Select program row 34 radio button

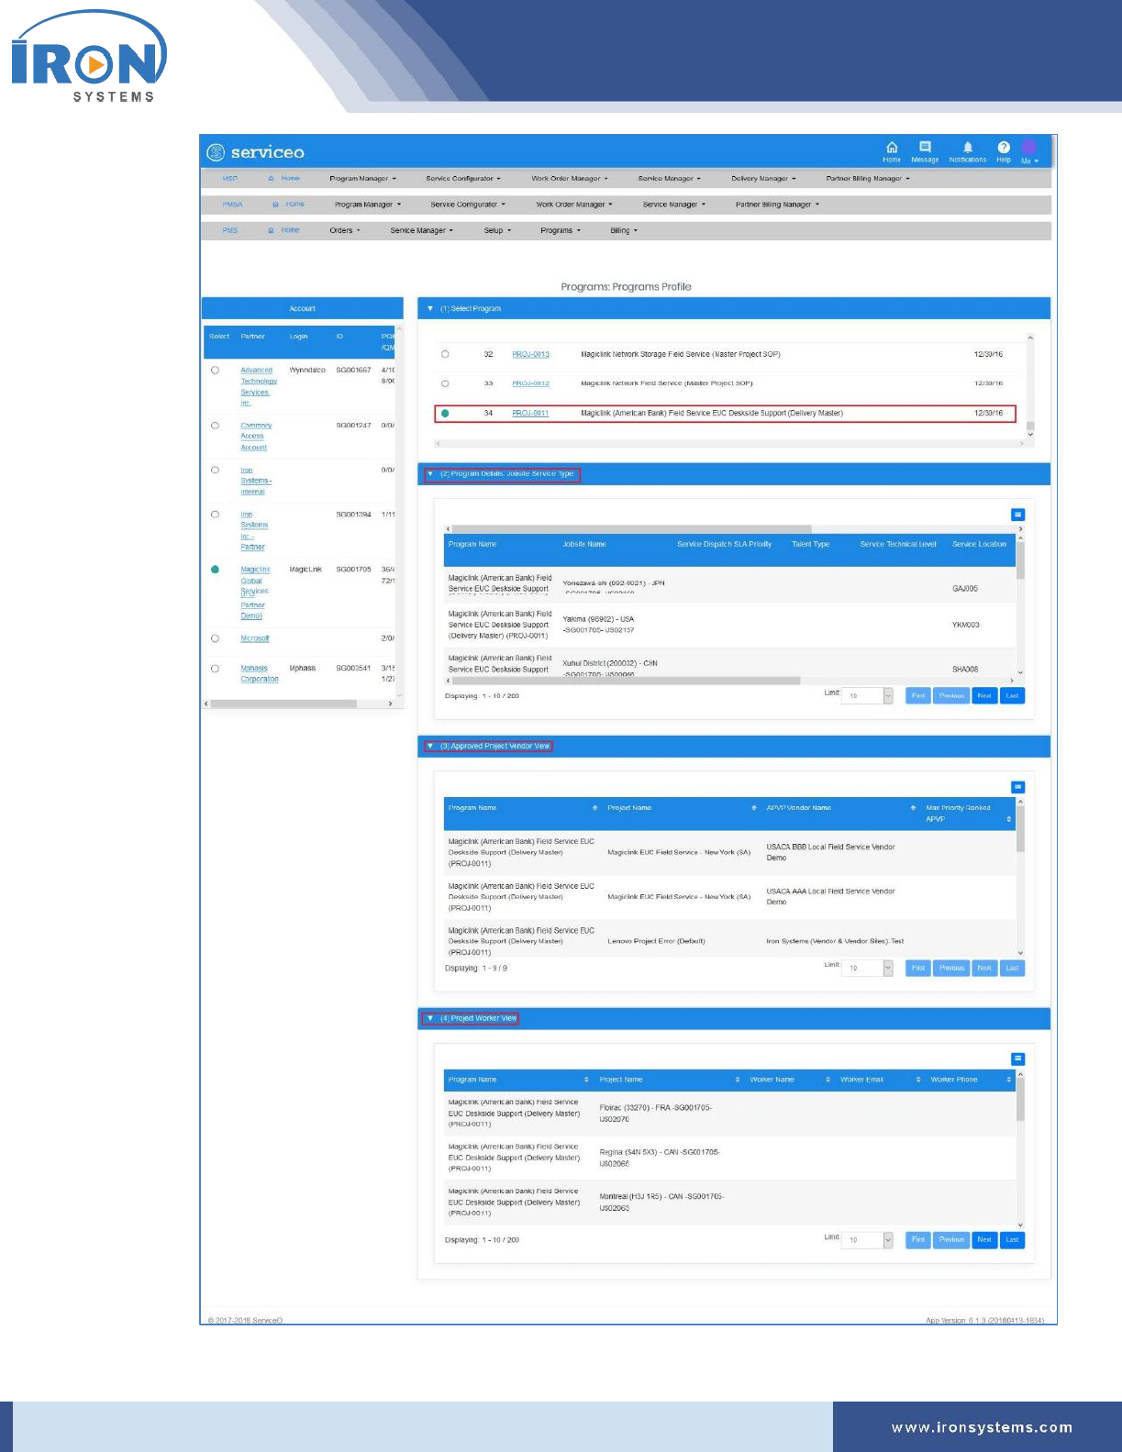point(445,414)
